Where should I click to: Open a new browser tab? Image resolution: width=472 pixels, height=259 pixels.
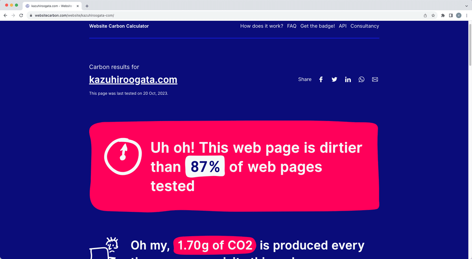point(87,6)
